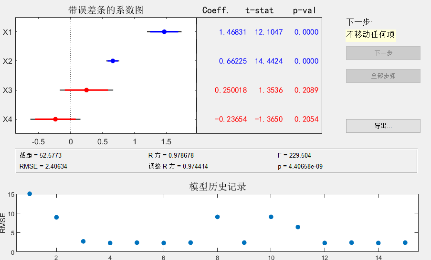The width and height of the screenshot is (431, 260).
Task: Select model history point at step 11
Action: click(298, 227)
